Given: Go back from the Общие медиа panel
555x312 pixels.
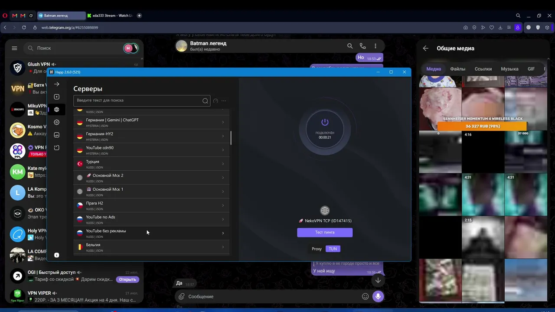Looking at the screenshot, I should (426, 49).
